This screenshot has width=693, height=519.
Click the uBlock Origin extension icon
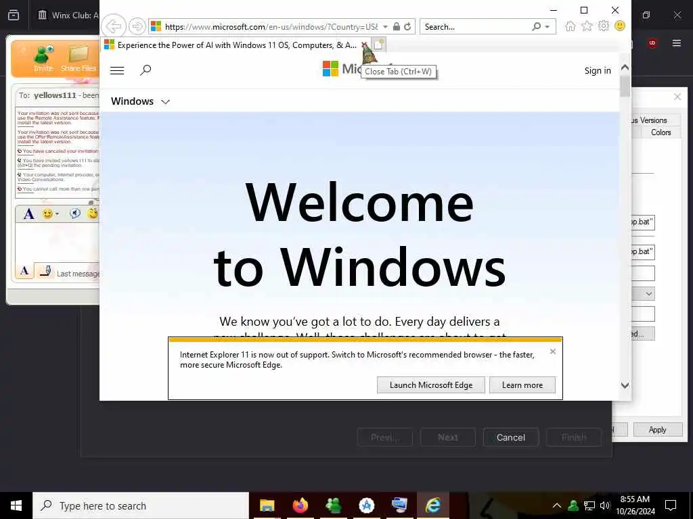pyautogui.click(x=652, y=43)
